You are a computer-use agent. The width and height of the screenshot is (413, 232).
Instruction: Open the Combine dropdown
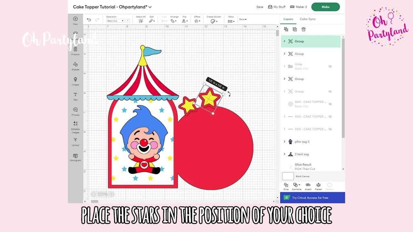pyautogui.click(x=297, y=186)
